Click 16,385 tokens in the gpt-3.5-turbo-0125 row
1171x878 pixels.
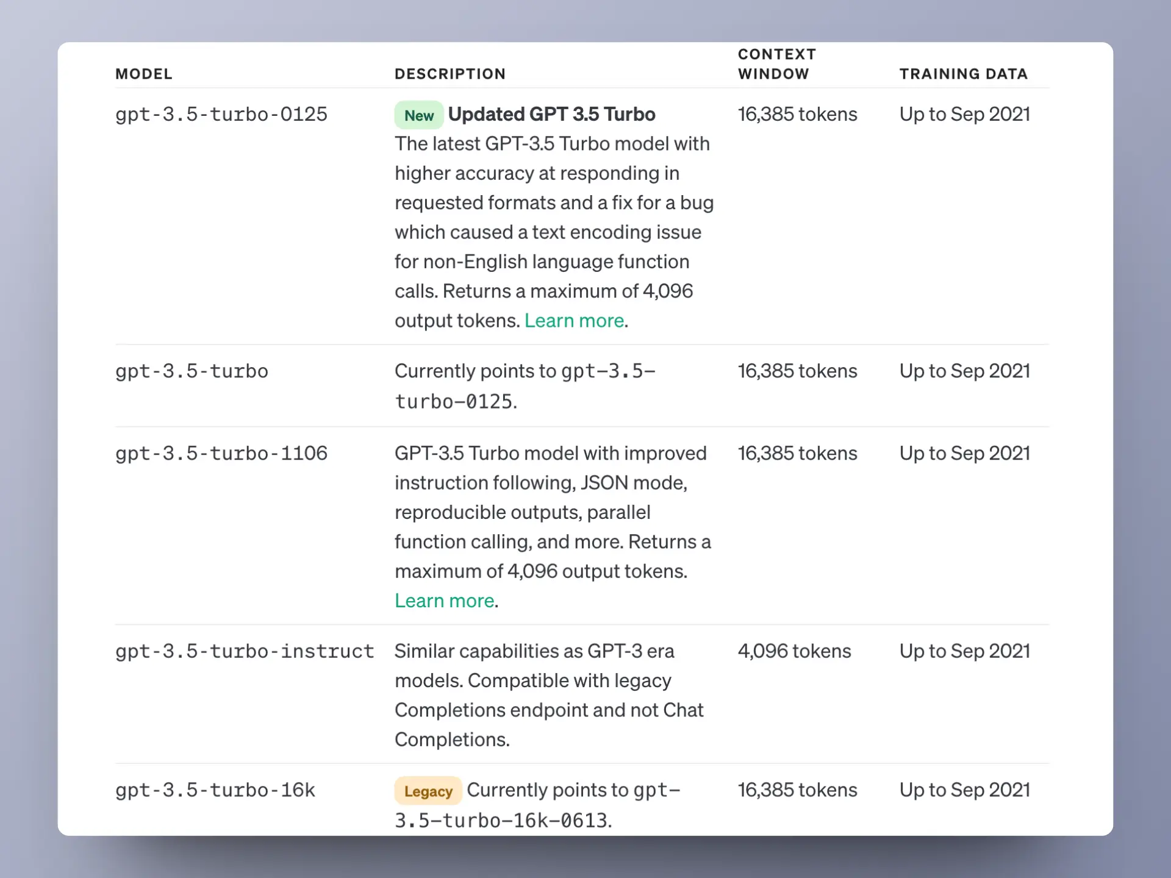point(797,115)
